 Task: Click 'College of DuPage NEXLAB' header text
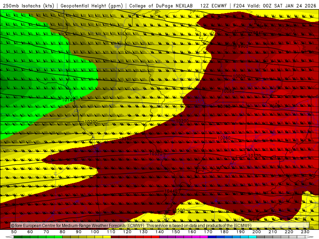point(161,6)
